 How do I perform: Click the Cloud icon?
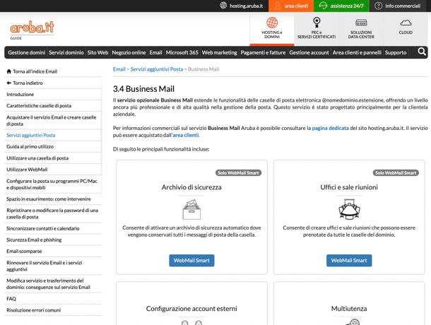point(406,23)
